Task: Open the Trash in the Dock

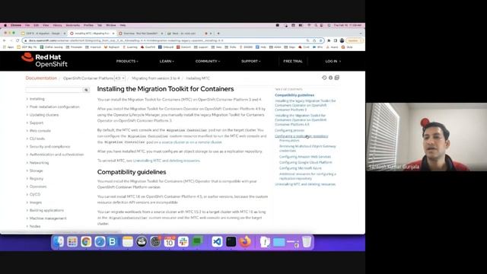Action: (307, 242)
